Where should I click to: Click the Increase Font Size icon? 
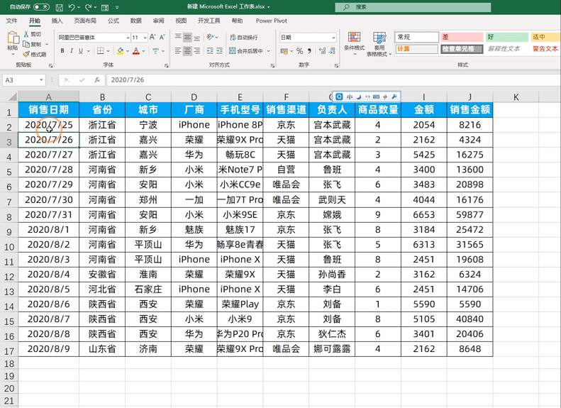152,37
